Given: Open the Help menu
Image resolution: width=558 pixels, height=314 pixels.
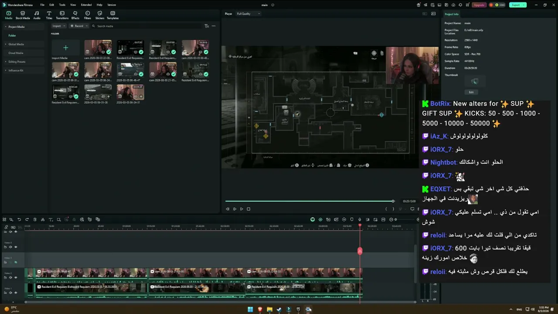Looking at the screenshot, I should tap(99, 5).
